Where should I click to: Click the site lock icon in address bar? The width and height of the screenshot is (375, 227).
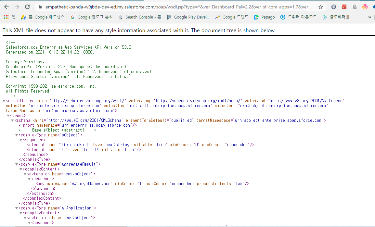(x=40, y=7)
